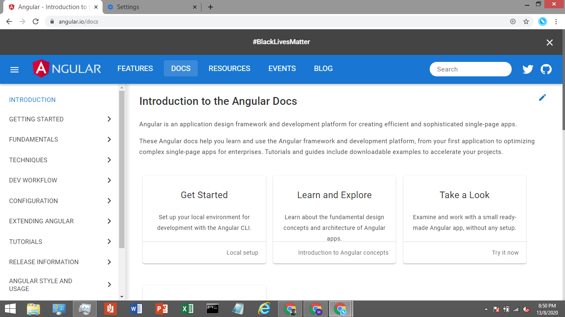Open the FEATURES navigation menu item
Image resolution: width=565 pixels, height=317 pixels.
tap(135, 69)
